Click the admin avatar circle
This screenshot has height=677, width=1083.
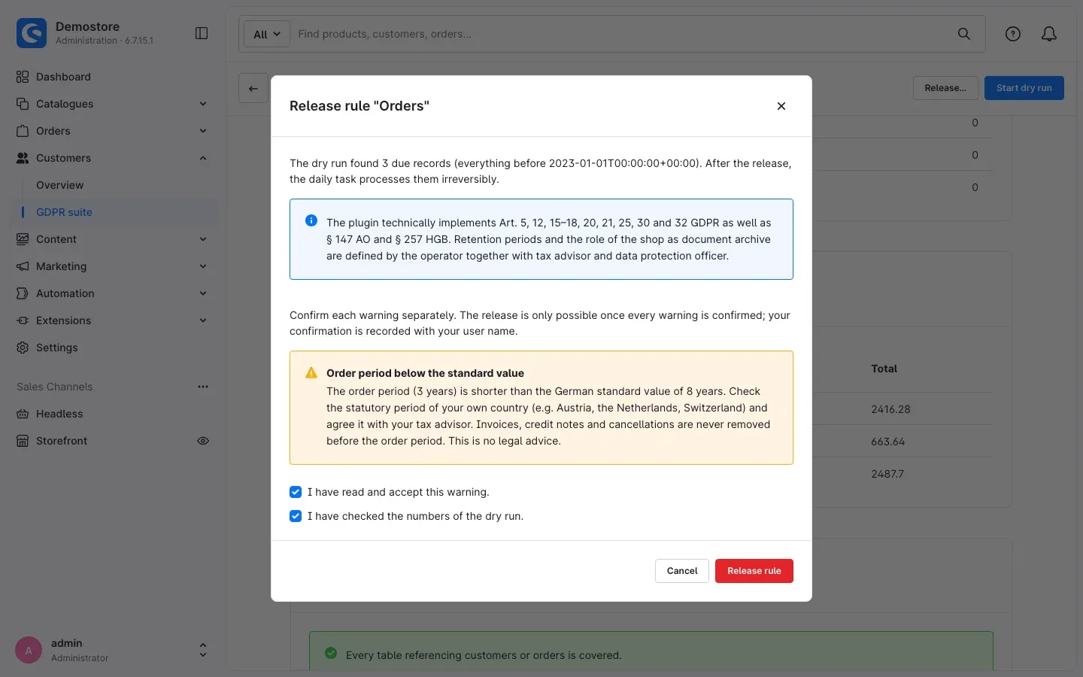29,650
